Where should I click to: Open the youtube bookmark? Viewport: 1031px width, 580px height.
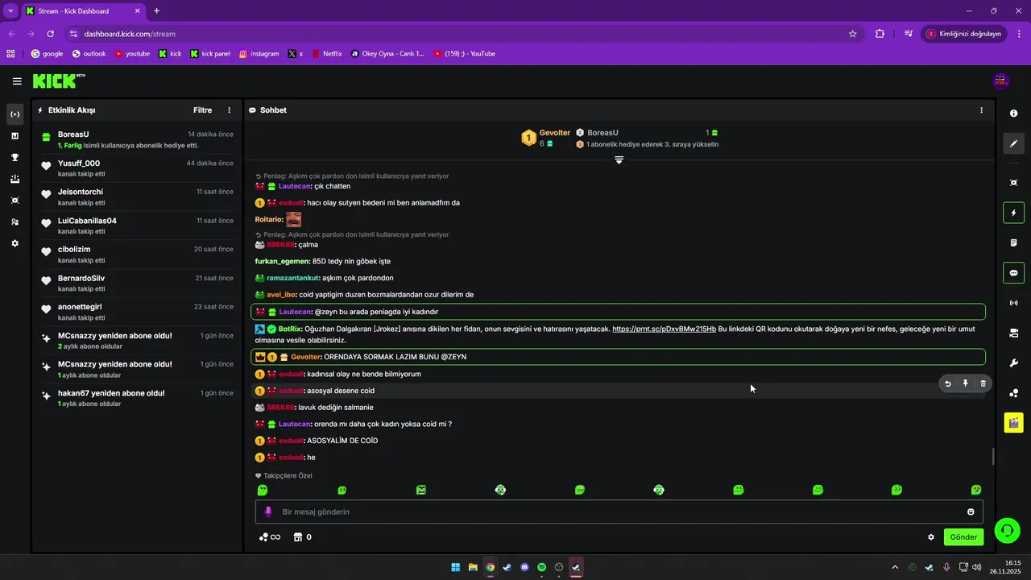coord(132,54)
